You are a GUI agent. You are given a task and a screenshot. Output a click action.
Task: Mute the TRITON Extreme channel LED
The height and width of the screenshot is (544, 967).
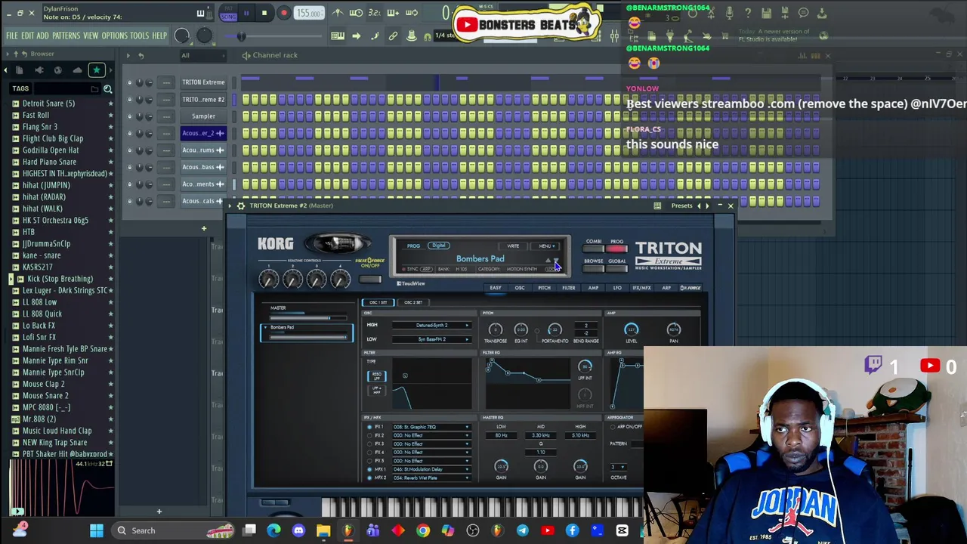pos(130,82)
